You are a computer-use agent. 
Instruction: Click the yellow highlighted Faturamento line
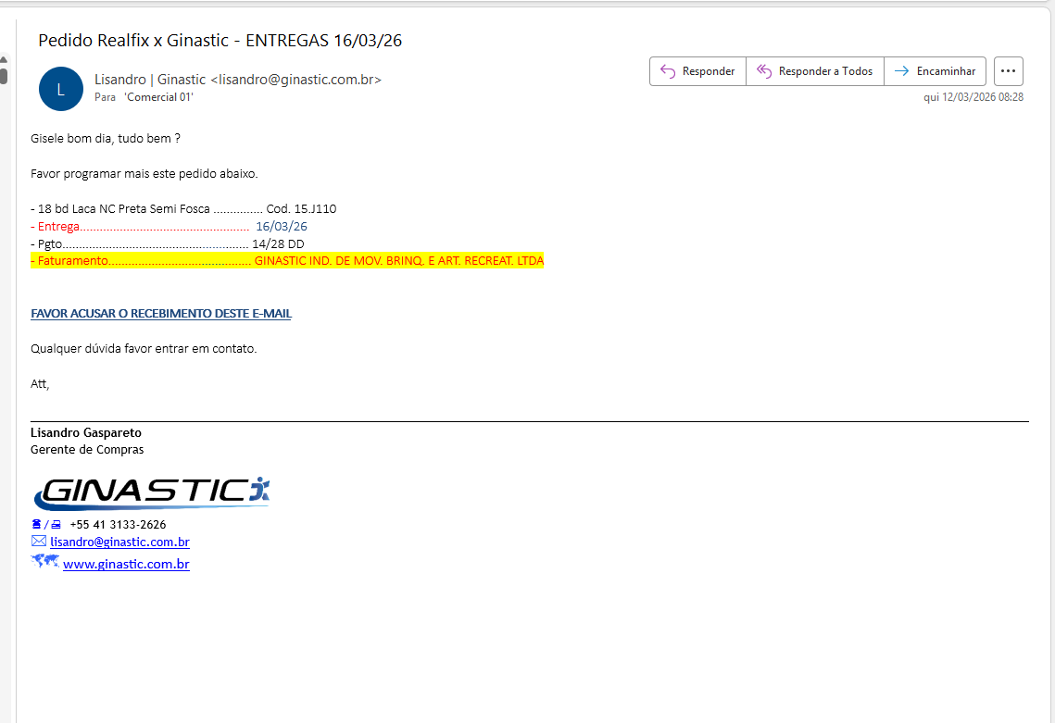pyautogui.click(x=287, y=261)
